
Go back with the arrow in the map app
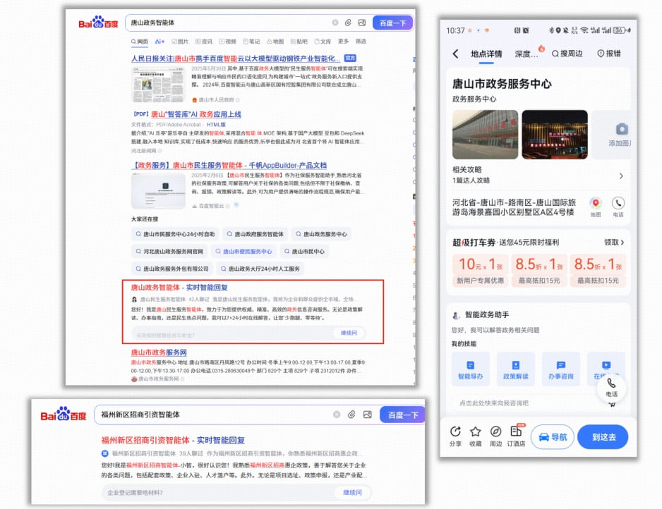[x=455, y=54]
